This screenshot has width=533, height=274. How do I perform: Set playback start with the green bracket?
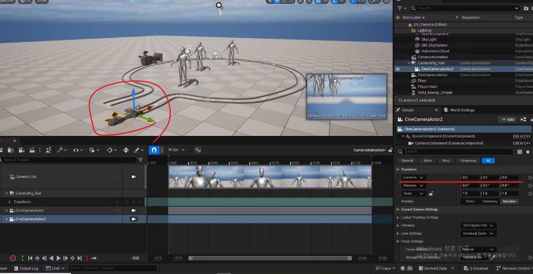pyautogui.click(x=23, y=258)
